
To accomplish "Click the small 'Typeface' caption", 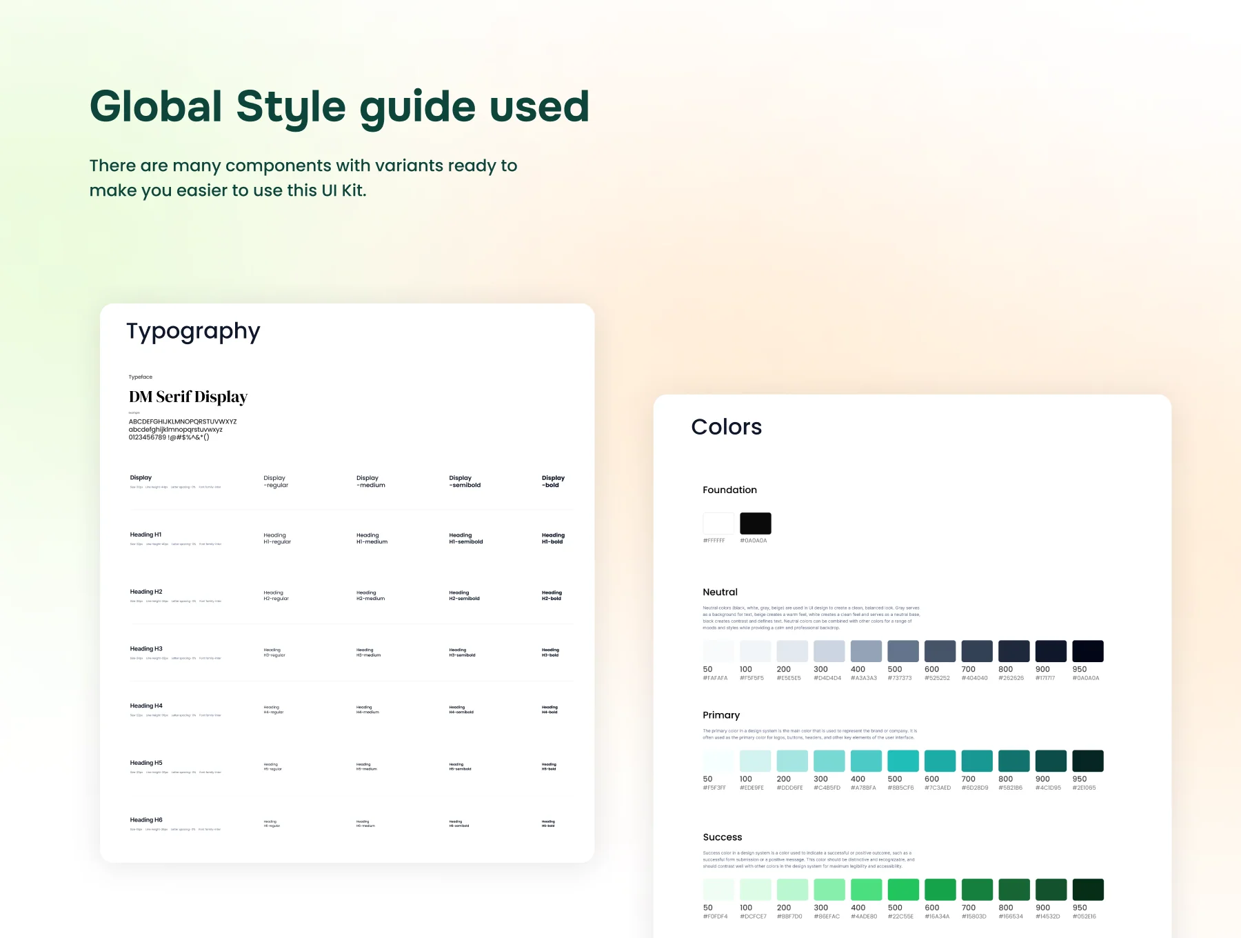I will (x=141, y=377).
